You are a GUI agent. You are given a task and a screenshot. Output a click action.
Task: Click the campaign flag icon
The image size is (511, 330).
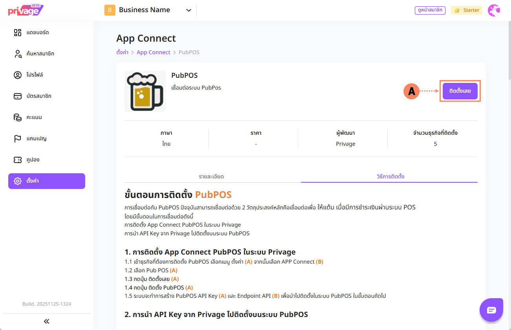(18, 139)
